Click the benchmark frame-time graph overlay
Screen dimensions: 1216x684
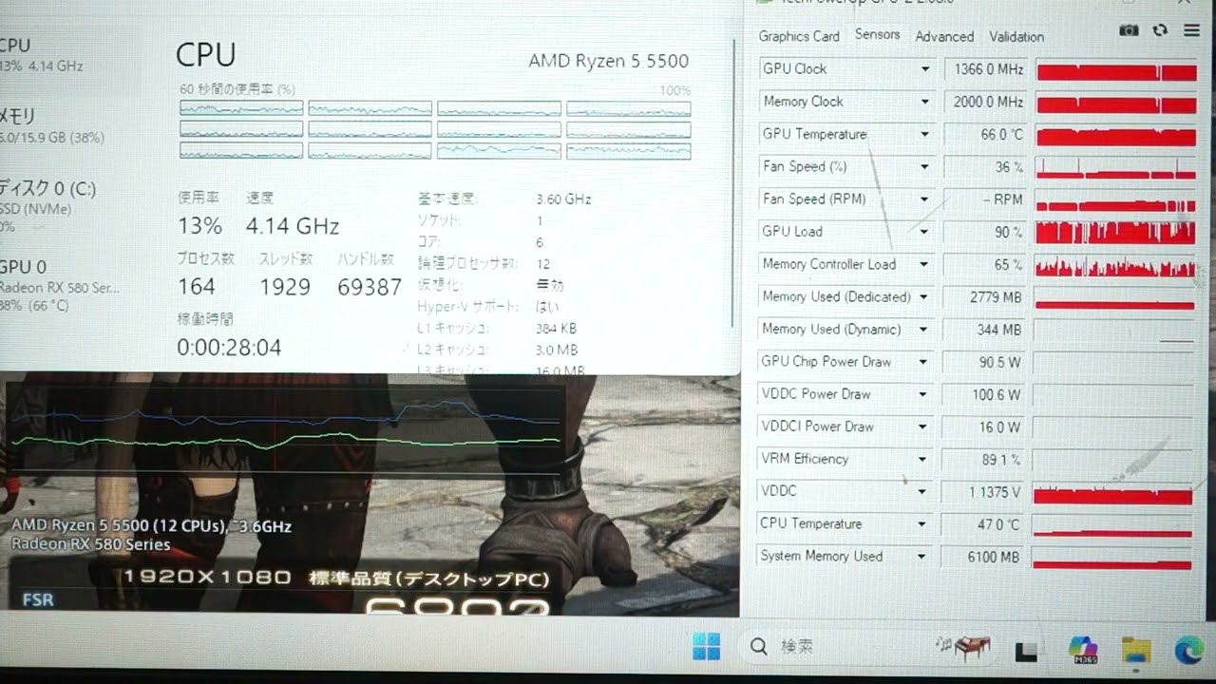(286, 429)
